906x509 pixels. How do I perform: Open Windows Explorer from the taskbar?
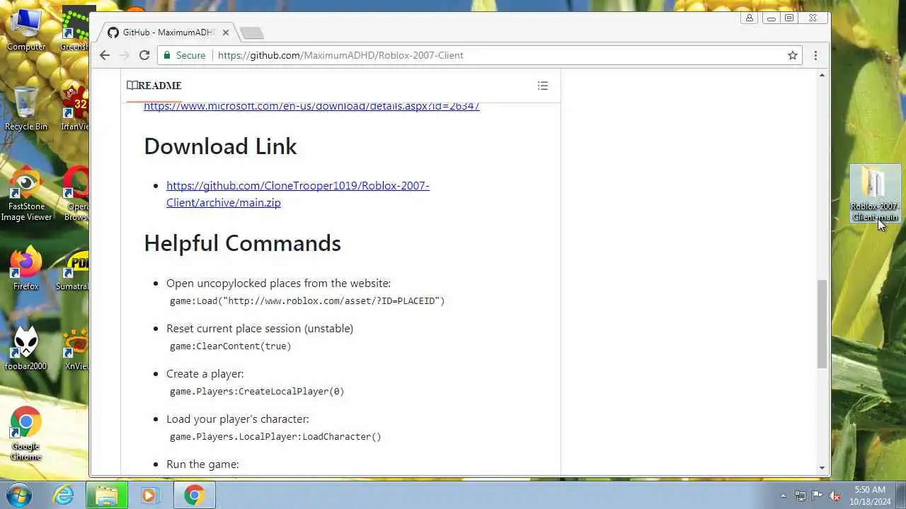[107, 495]
